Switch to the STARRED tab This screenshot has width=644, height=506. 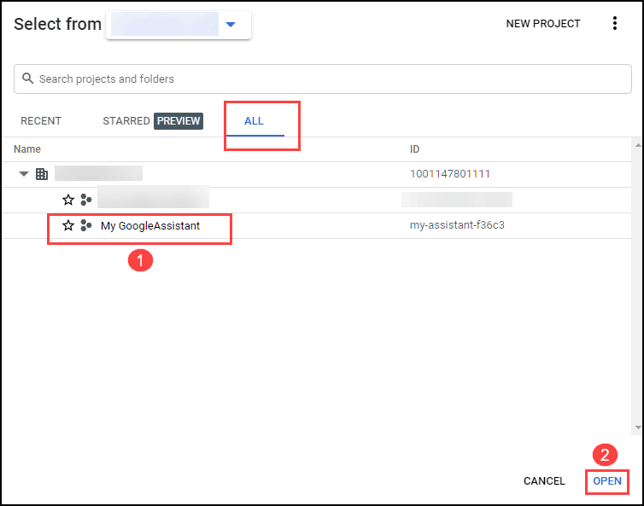(x=126, y=121)
